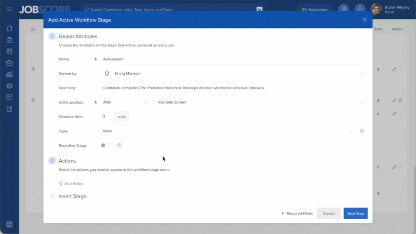Open the Reports chart icon in sidebar
The width and height of the screenshot is (416, 234).
9,74
